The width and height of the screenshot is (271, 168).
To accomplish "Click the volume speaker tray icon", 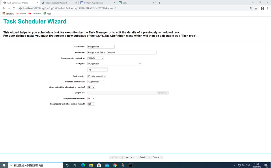I will pos(243,165).
